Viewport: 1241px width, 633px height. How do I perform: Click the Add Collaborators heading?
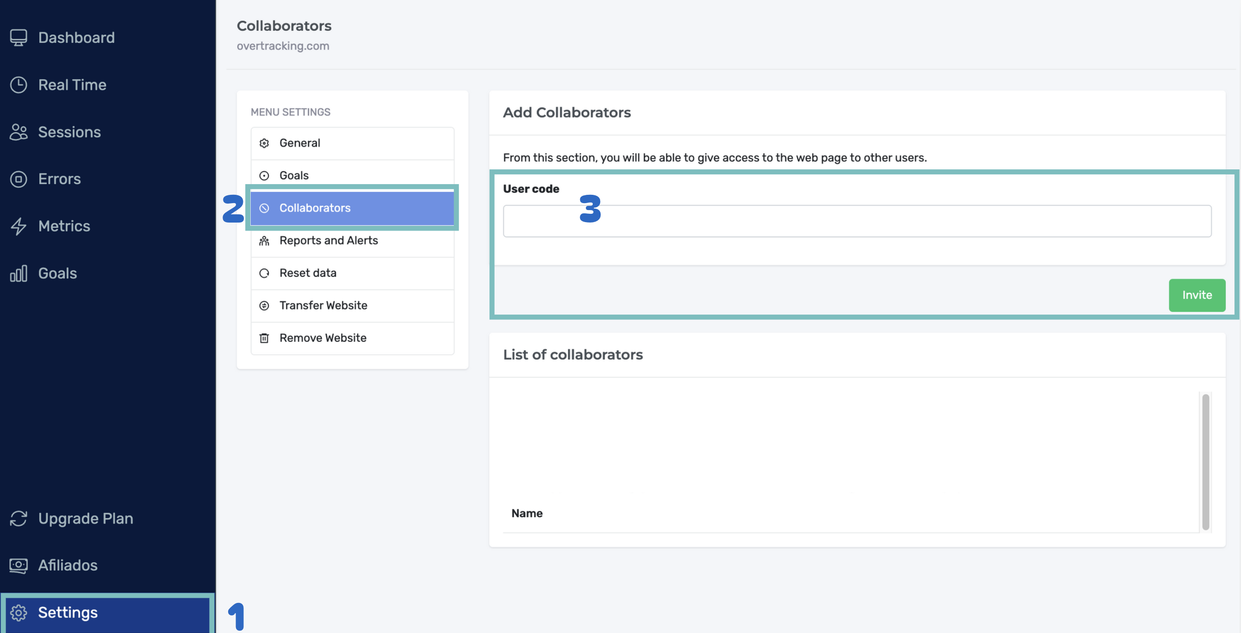(x=566, y=112)
